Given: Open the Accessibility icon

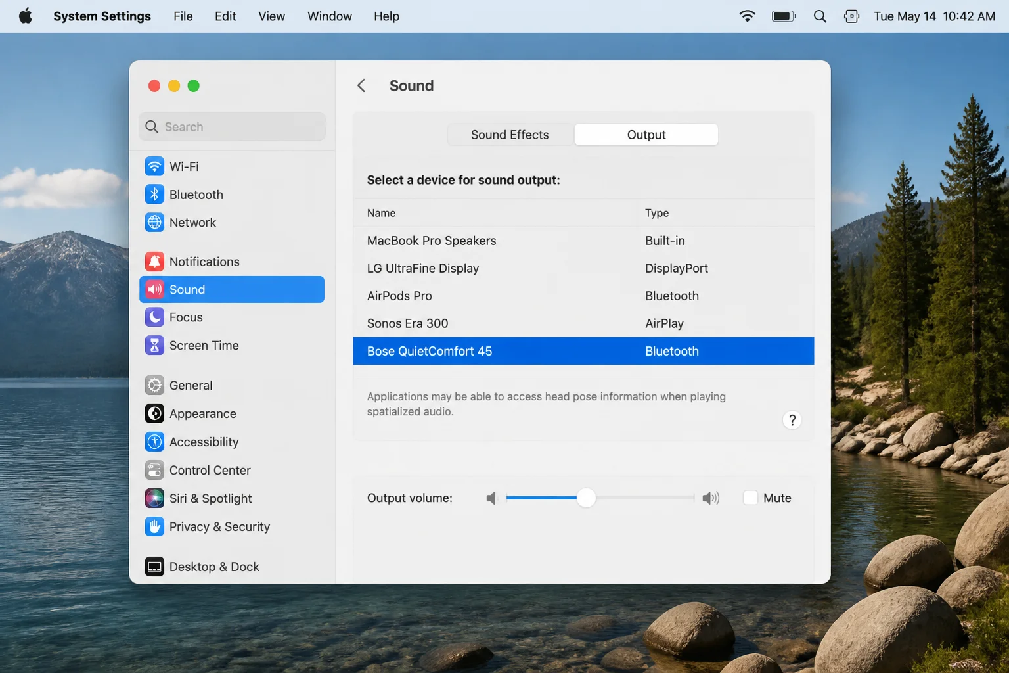Looking at the screenshot, I should tap(154, 442).
